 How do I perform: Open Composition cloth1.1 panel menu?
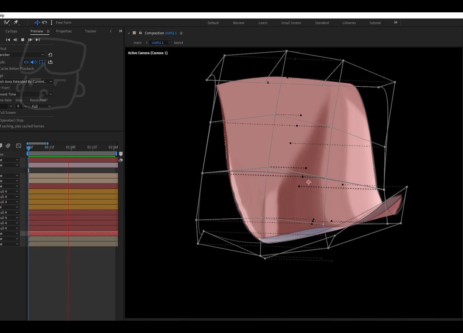point(181,33)
